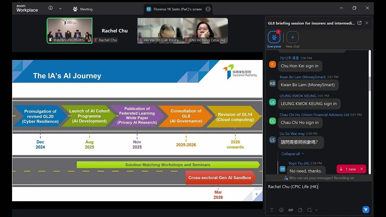386x217 pixels.
Task: Select the Everyone chat channel
Action: (274, 39)
